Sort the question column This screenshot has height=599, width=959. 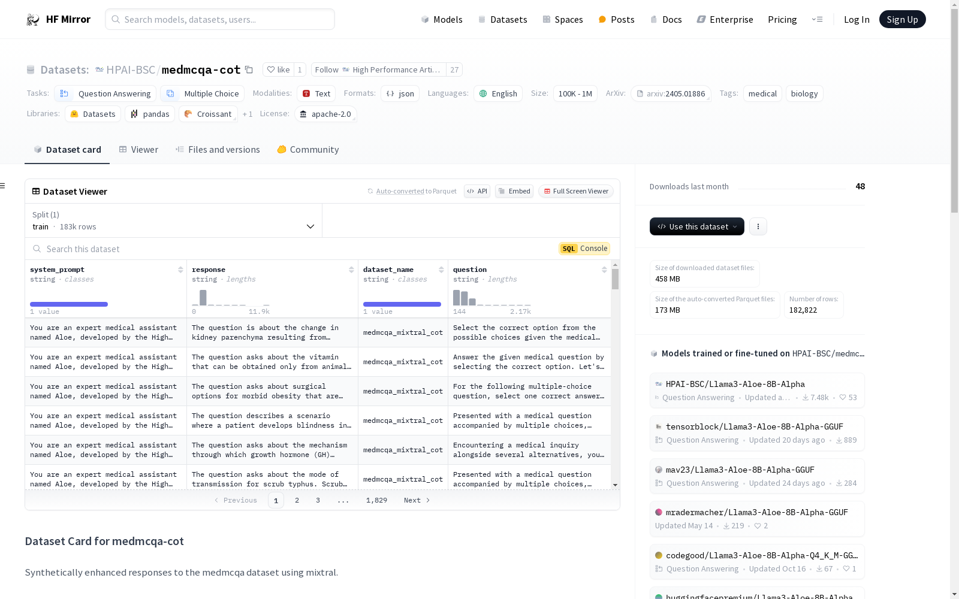604,270
